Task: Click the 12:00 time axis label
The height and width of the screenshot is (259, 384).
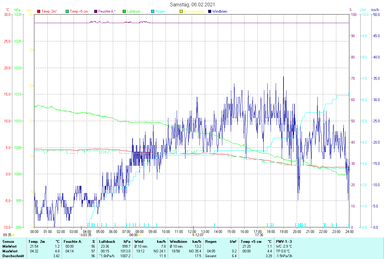Action: pos(192,231)
